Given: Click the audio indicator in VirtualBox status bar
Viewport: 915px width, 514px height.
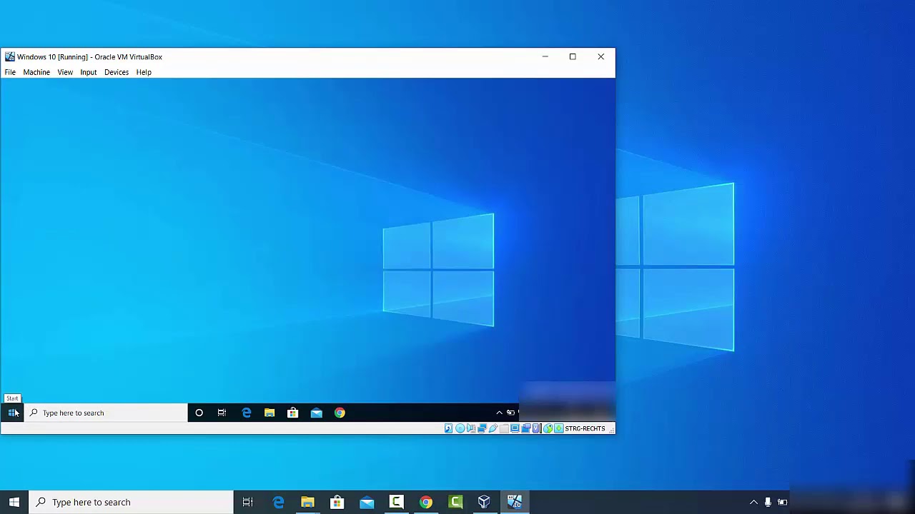Looking at the screenshot, I should [471, 428].
